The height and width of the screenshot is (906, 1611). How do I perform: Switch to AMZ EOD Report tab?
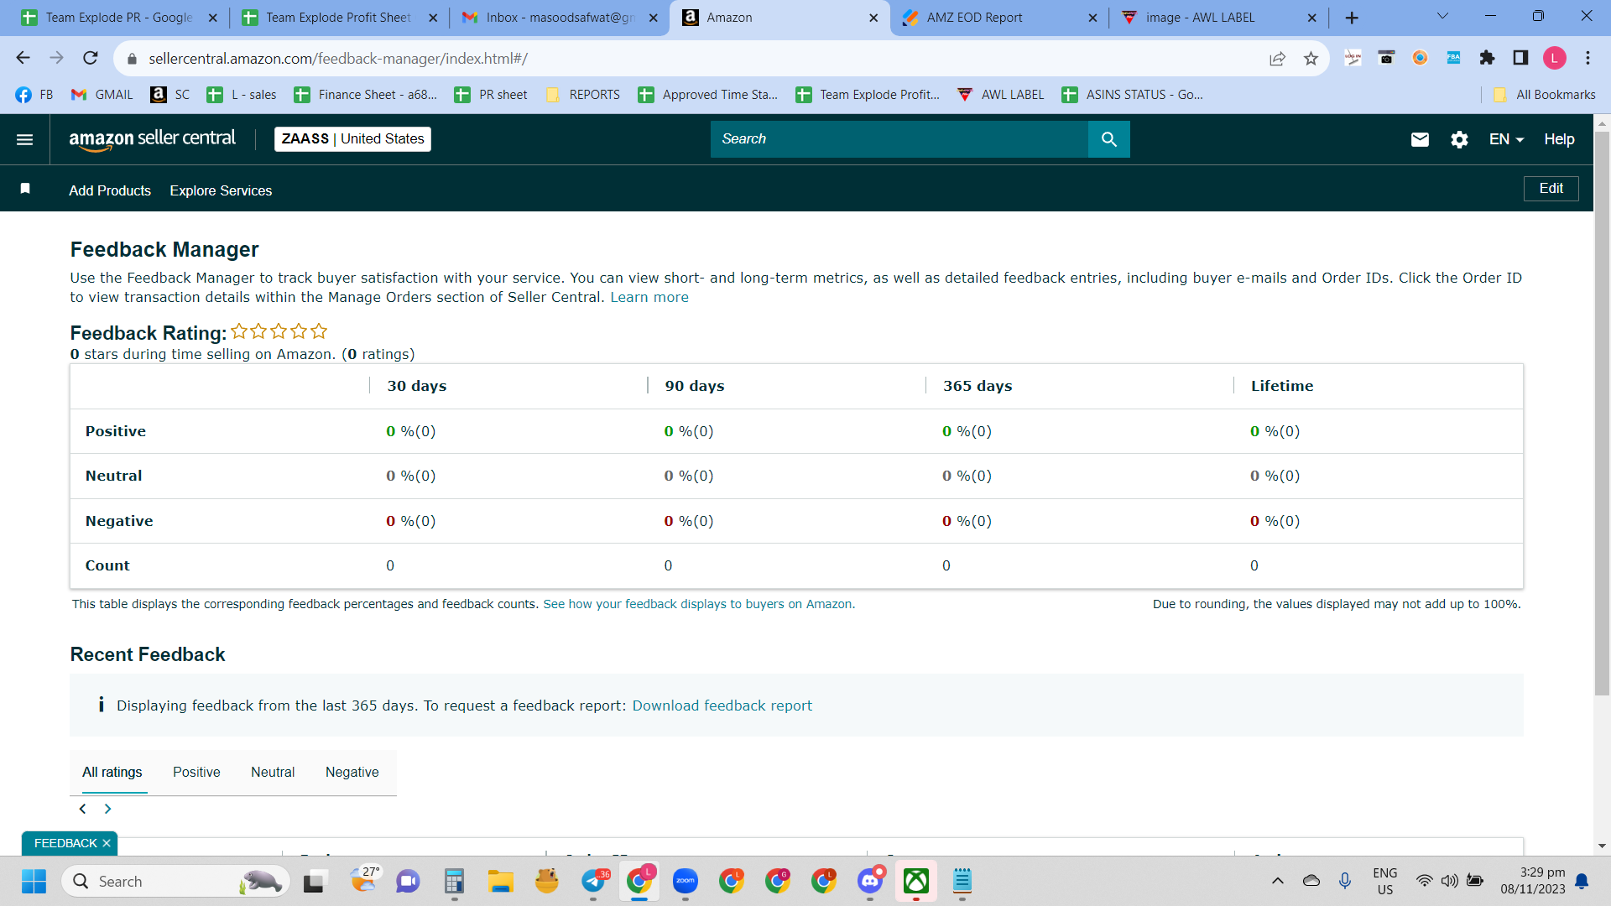[x=1000, y=17]
